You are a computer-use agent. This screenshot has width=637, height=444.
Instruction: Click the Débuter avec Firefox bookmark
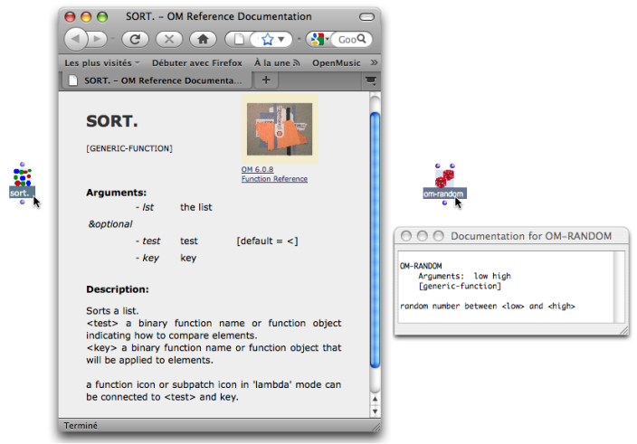196,62
